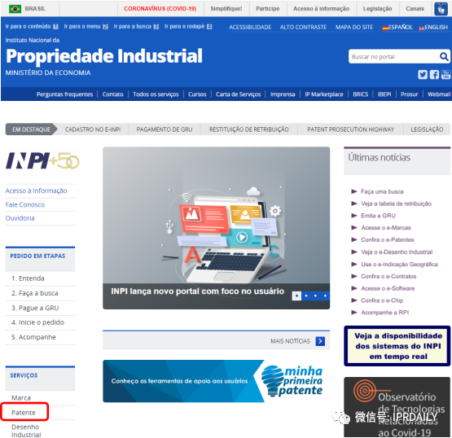Click the INPI+50 logo
The image size is (452, 438).
(42, 160)
